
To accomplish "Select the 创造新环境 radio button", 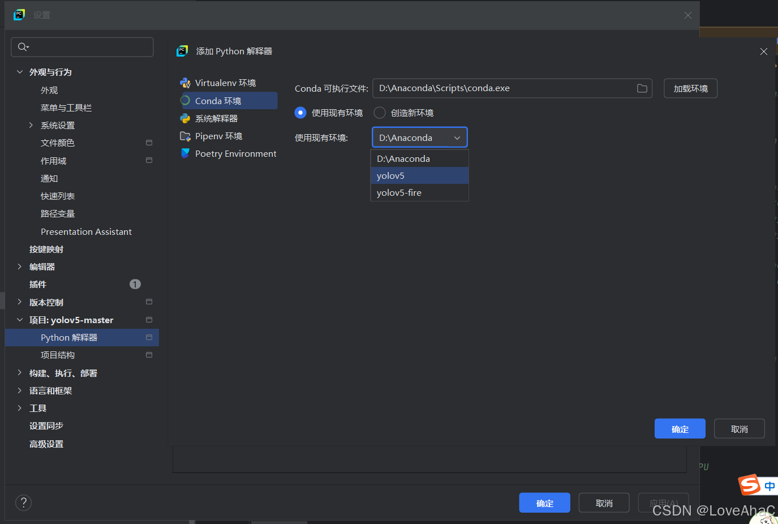I will [x=380, y=113].
